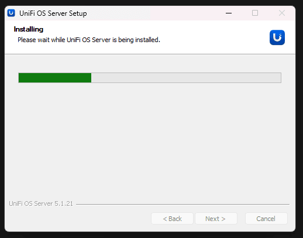Click the UniFi OS Server 5.1.21 version label

[x=41, y=203]
